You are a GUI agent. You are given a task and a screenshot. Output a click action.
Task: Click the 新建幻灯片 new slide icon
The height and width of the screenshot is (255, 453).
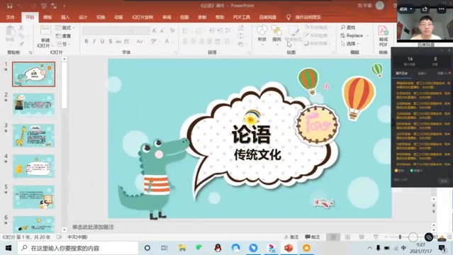point(45,36)
